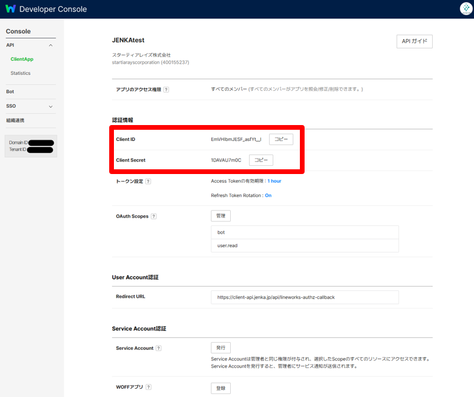Open the profile avatar in the header
This screenshot has height=397, width=474.
[x=465, y=9]
